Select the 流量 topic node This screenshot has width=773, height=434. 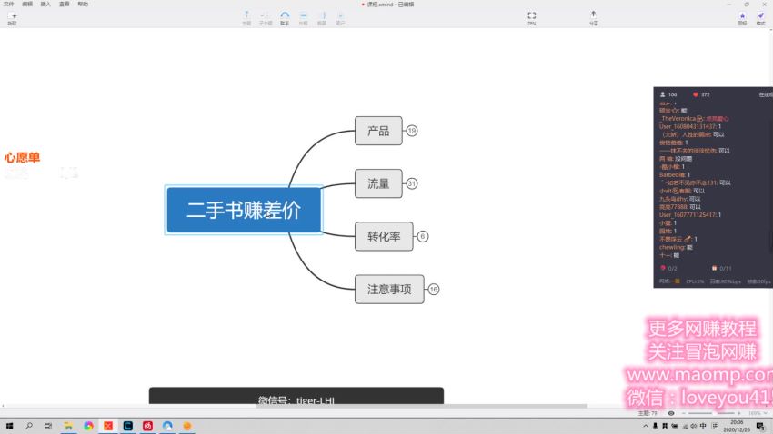point(378,183)
